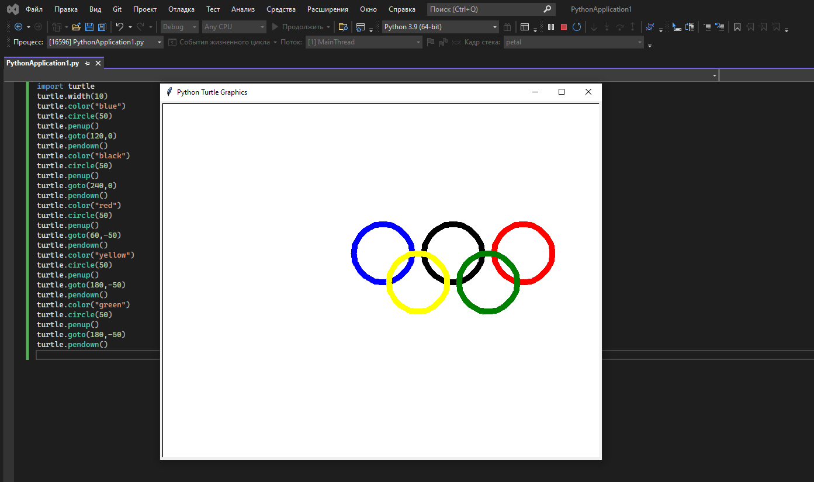Screen dimensions: 814x482
Task: Click the Save All icon
Action: [102, 27]
